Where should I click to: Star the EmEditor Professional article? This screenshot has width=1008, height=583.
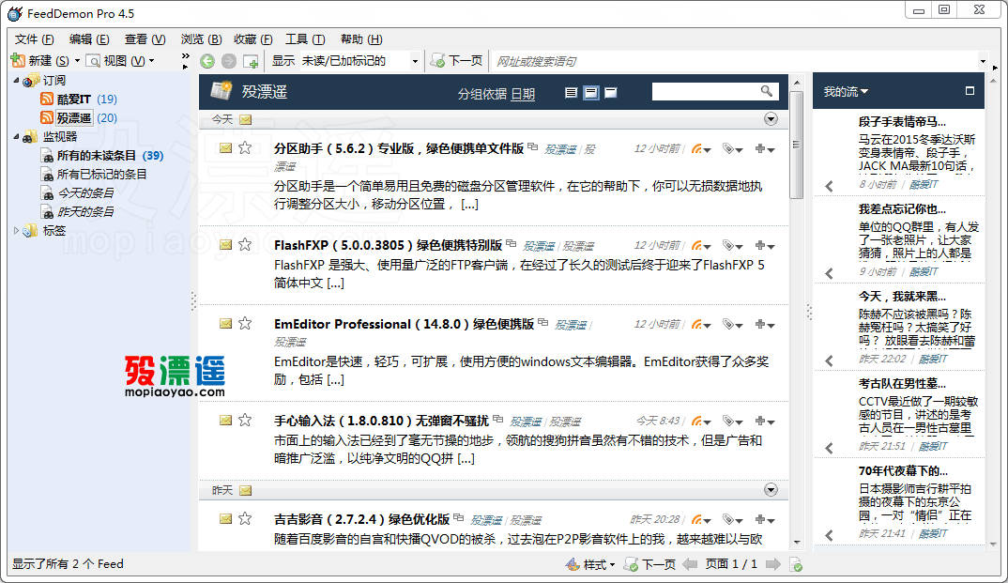(245, 323)
